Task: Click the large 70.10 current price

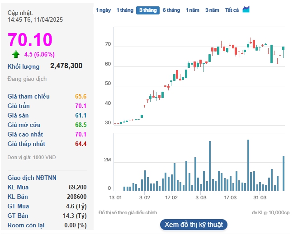Action: point(30,40)
